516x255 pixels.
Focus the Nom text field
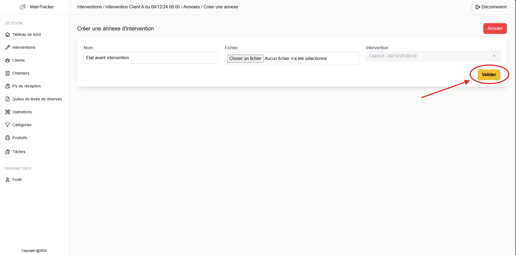point(151,58)
